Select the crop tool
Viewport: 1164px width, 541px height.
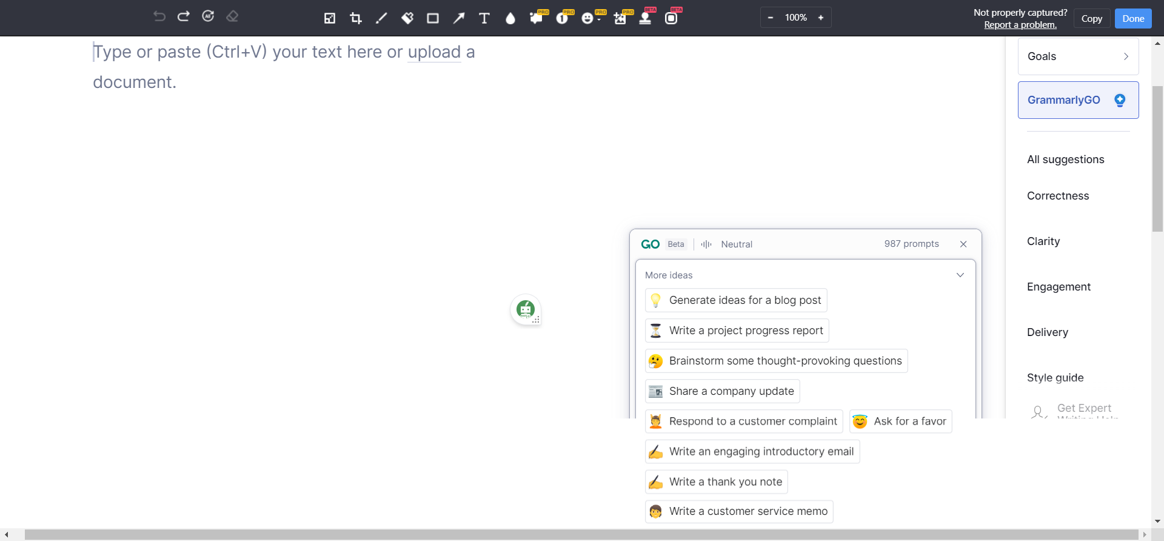coord(356,18)
